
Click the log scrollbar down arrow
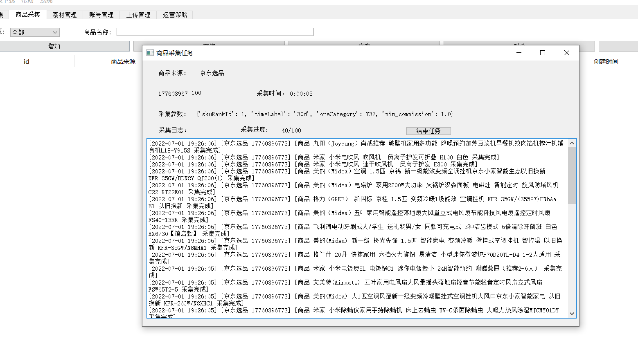[572, 314]
